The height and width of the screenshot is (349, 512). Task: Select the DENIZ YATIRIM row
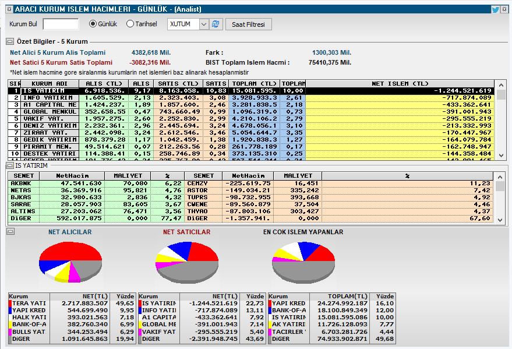pyautogui.click(x=251, y=126)
